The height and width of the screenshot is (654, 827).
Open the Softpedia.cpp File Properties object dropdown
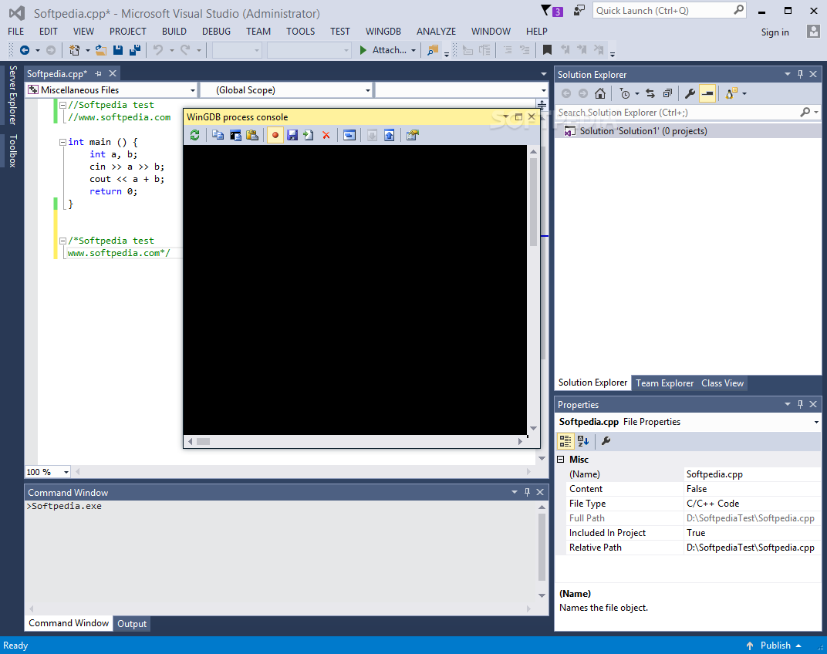click(816, 422)
